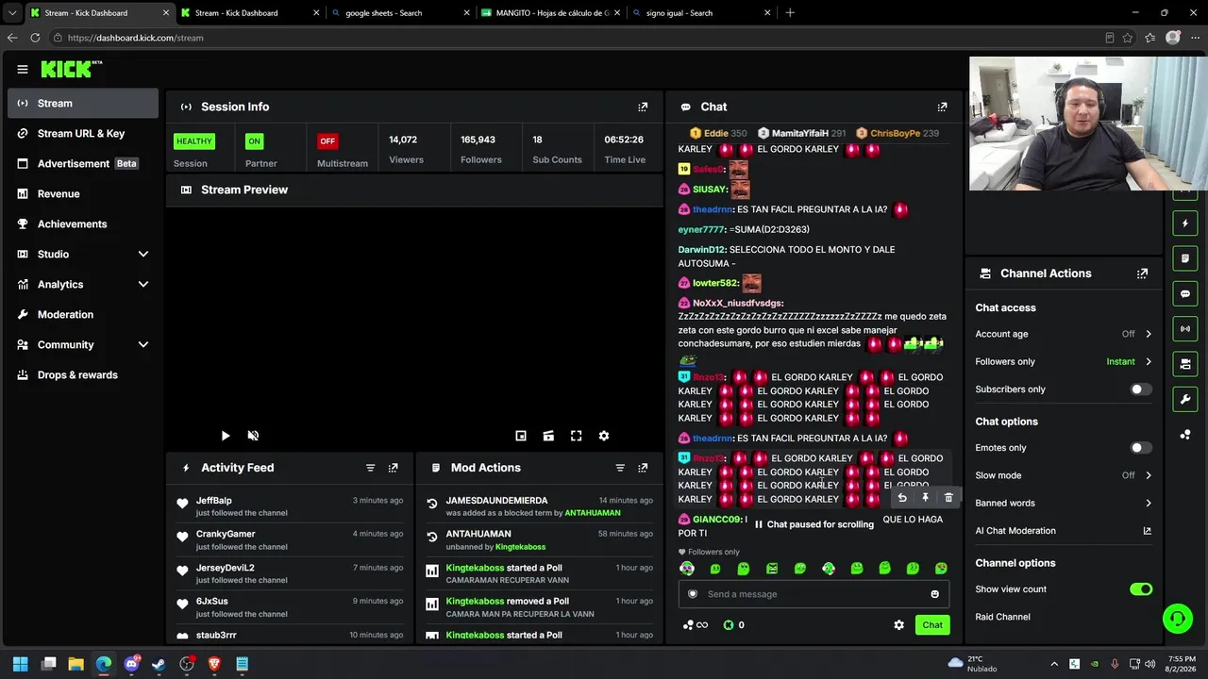Open the green support headset chat bubble
Viewport: 1208px width, 679px height.
[x=1177, y=619]
